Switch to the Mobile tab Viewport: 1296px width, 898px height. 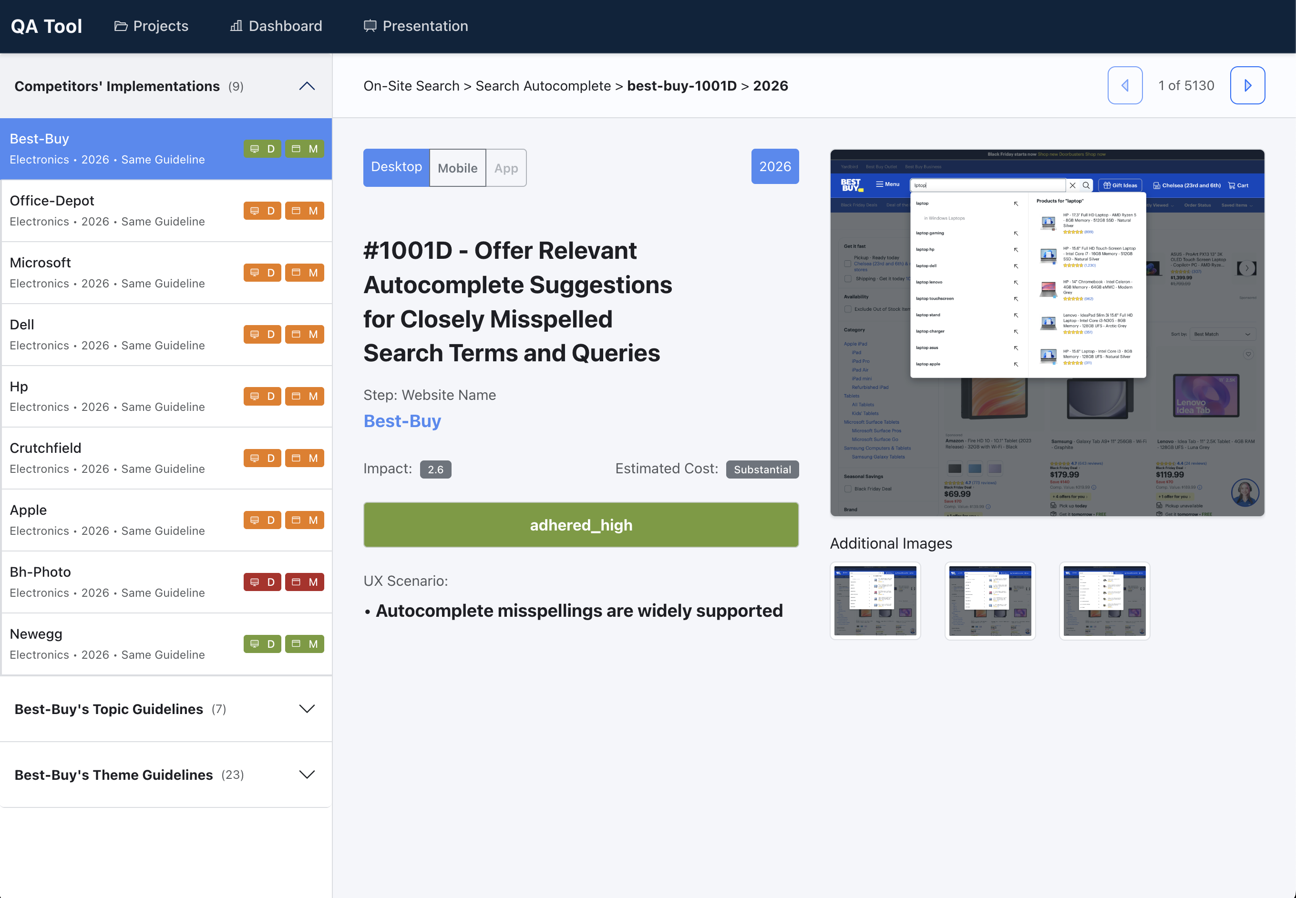(458, 168)
